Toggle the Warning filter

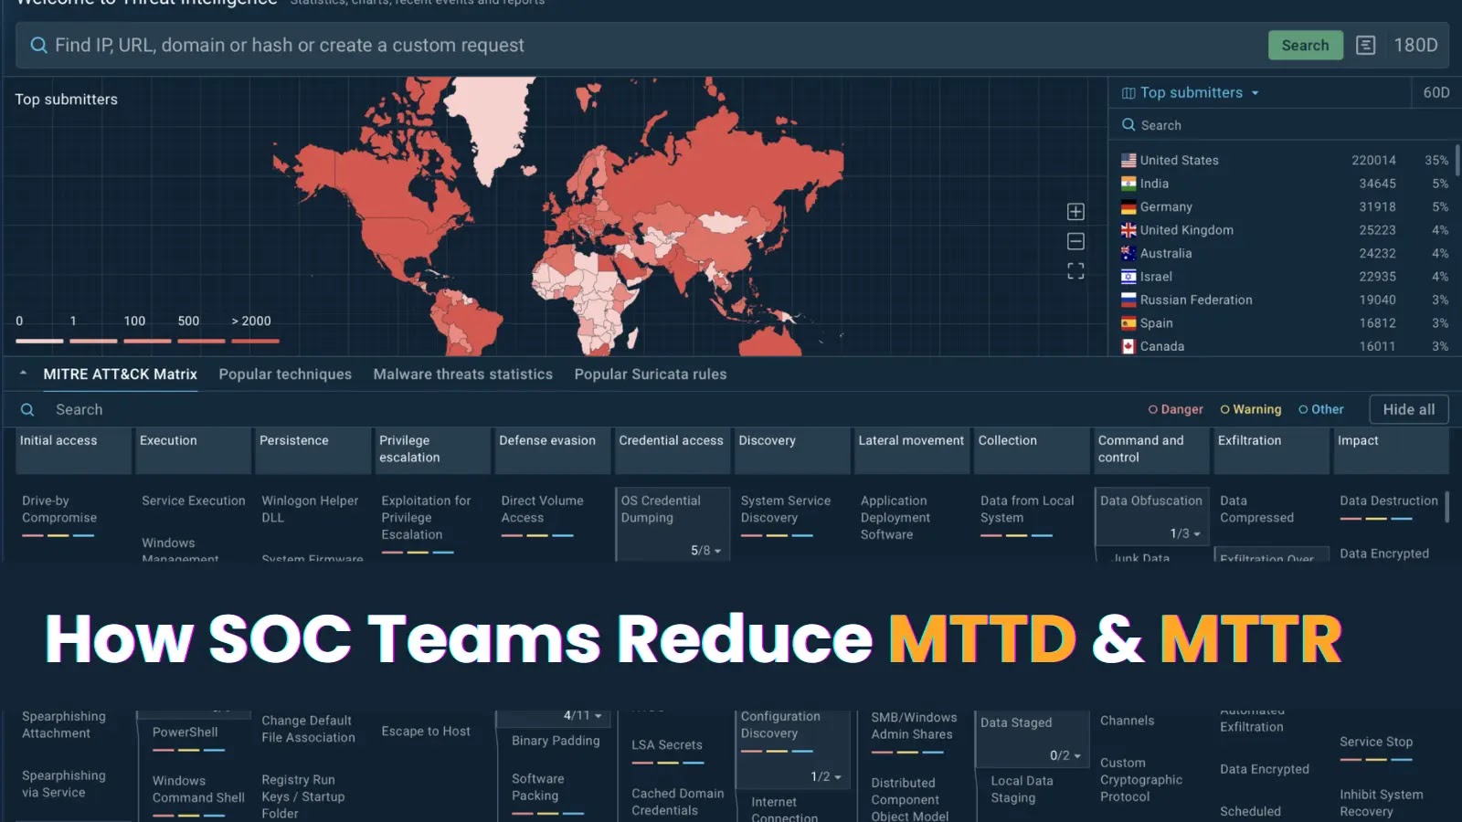point(1251,409)
